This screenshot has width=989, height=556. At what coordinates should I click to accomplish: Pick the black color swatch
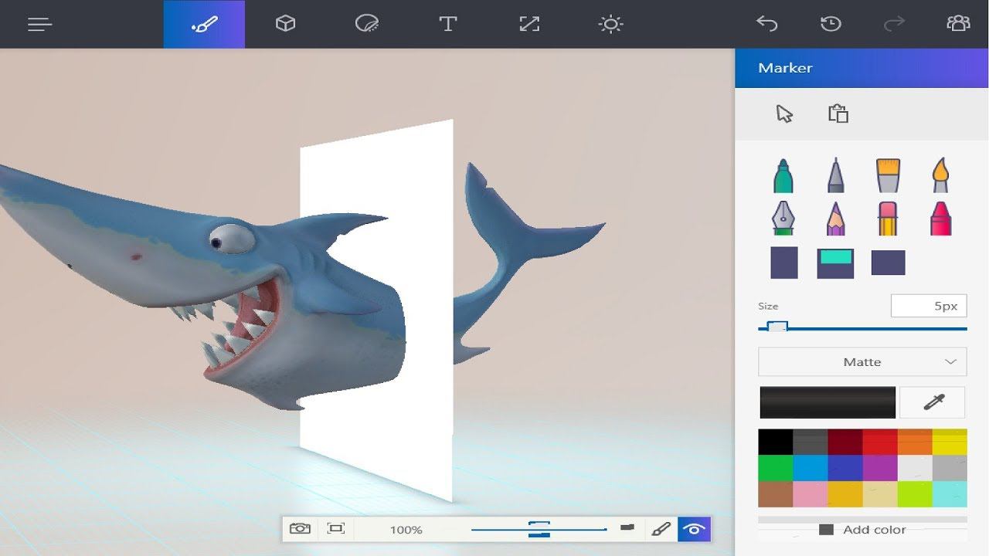[776, 442]
